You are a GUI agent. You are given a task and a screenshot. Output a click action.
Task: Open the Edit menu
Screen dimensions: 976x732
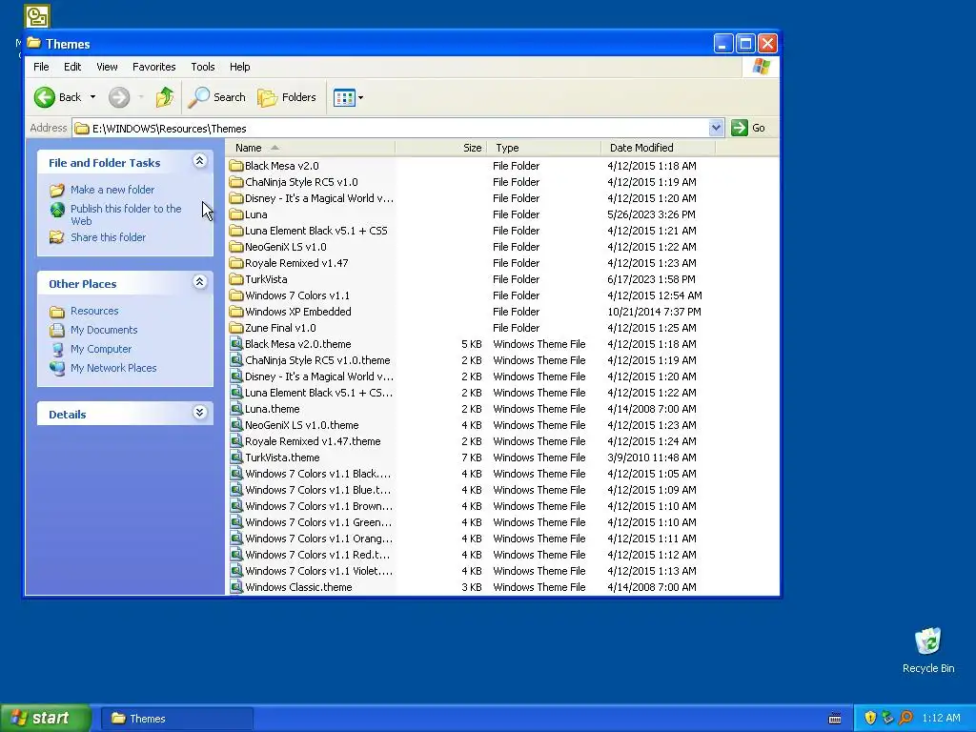pyautogui.click(x=72, y=67)
